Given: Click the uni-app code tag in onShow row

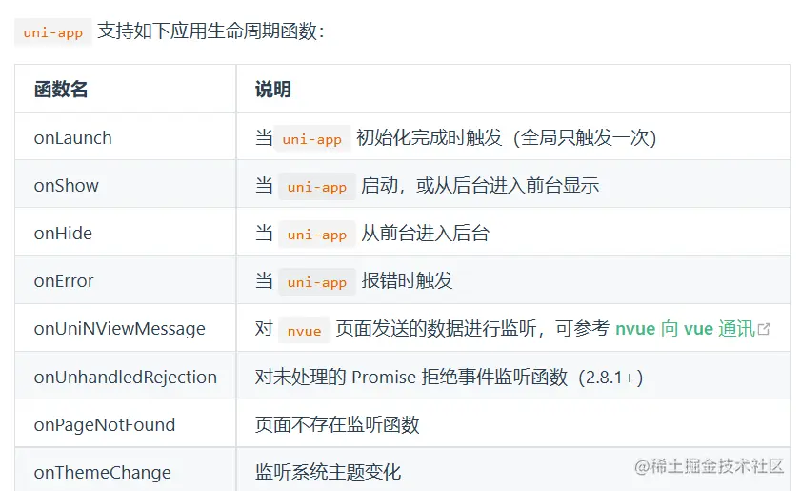Looking at the screenshot, I should click(x=317, y=186).
